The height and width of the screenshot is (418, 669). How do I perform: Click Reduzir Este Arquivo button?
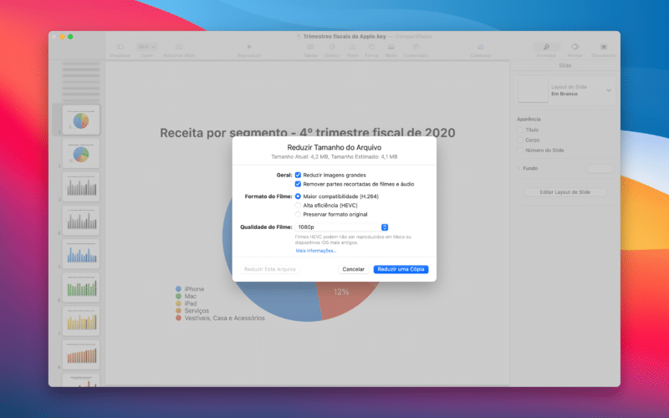pos(269,269)
